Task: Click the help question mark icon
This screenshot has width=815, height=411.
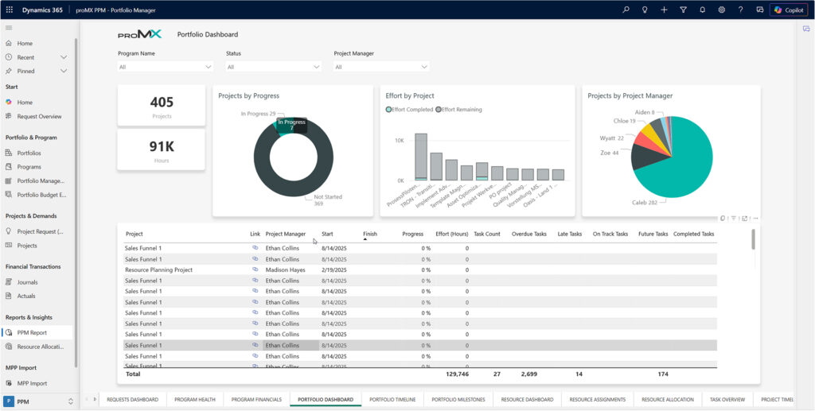Action: click(740, 10)
